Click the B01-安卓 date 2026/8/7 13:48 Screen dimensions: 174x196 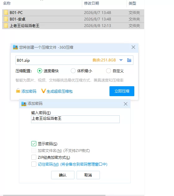click(x=97, y=19)
